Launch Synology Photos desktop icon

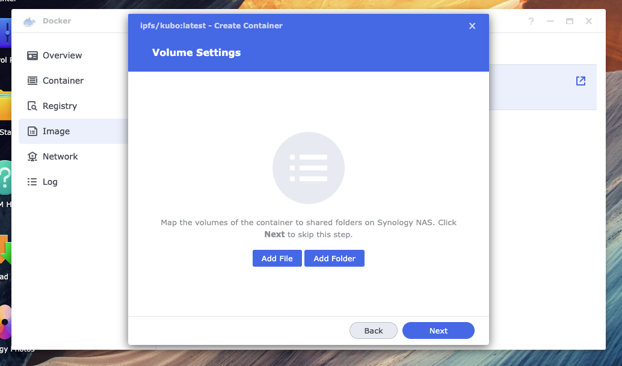pyautogui.click(x=5, y=322)
